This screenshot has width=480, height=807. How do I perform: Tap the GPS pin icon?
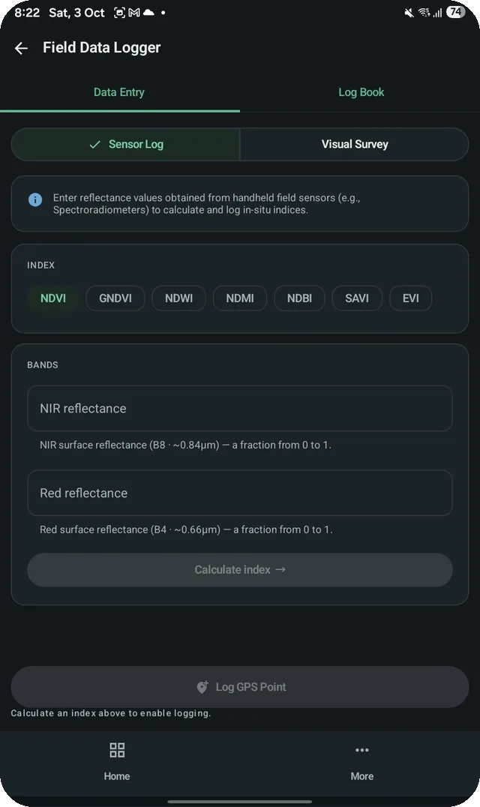pyautogui.click(x=202, y=687)
